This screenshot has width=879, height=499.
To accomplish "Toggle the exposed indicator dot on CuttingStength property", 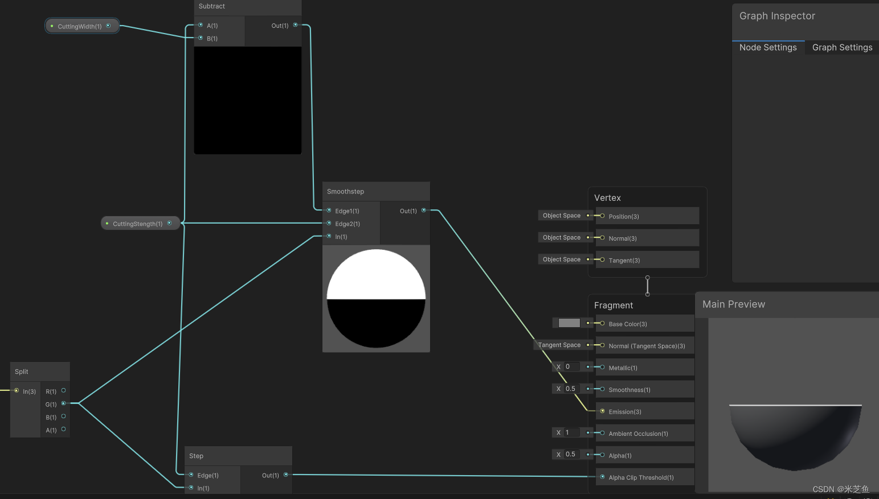I will 107,223.
